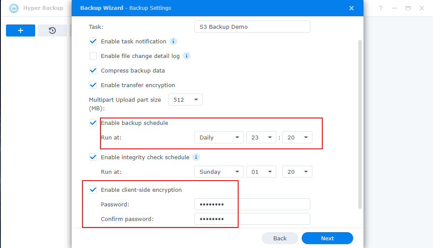Disable client-side encryption checkbox
The image size is (433, 248).
(93, 190)
